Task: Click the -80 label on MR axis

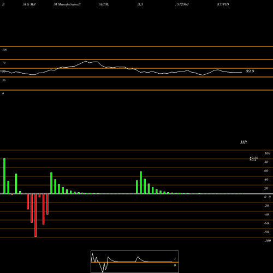Action: (266, 232)
